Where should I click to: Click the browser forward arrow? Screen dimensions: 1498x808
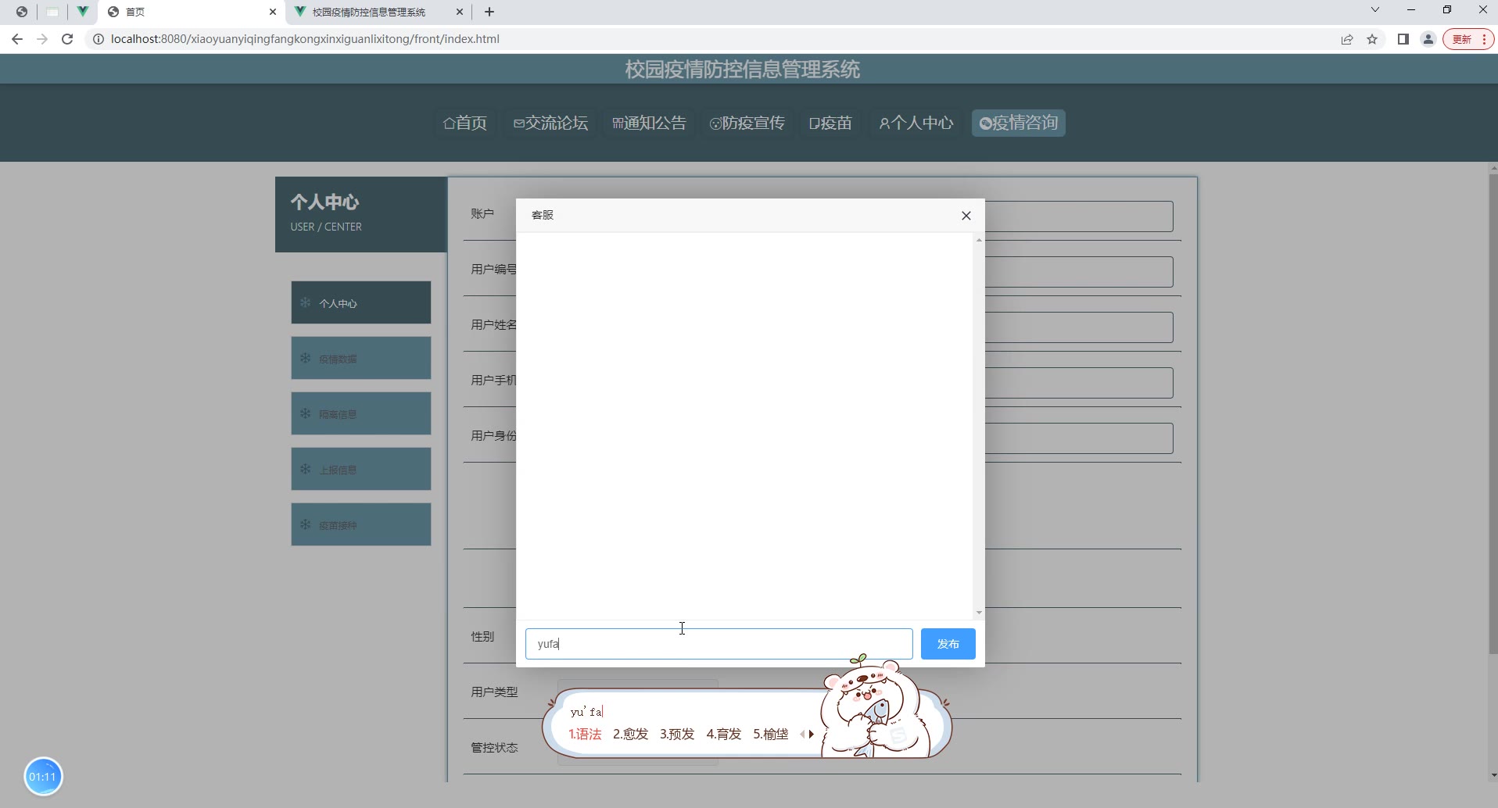(x=42, y=39)
